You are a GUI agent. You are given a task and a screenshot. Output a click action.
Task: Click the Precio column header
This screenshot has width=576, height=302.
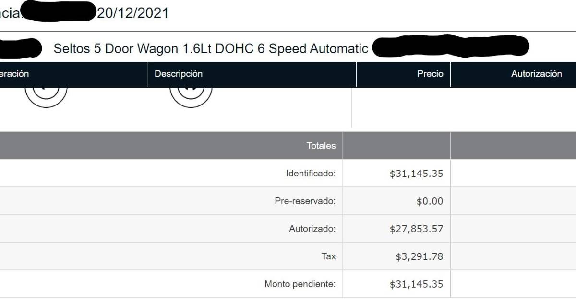tap(430, 74)
